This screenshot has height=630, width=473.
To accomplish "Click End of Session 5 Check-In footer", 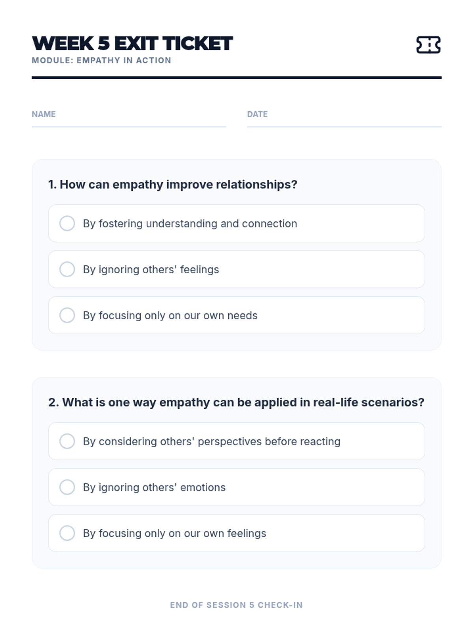I will (236, 605).
